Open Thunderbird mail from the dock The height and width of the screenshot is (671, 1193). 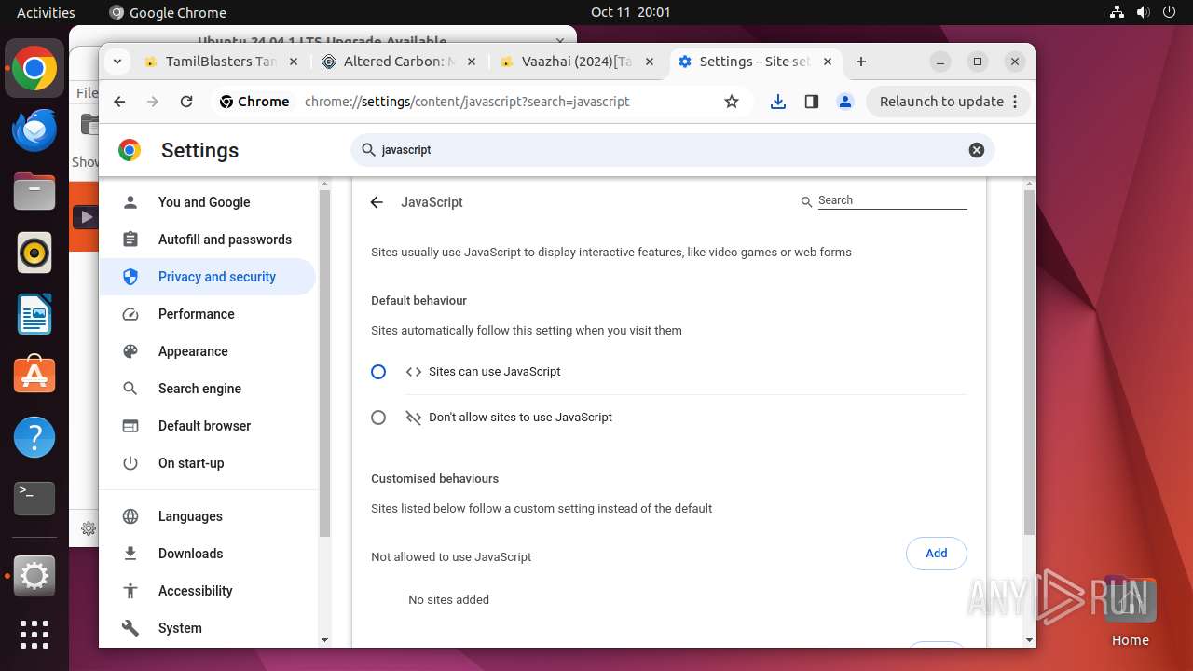[x=34, y=130]
